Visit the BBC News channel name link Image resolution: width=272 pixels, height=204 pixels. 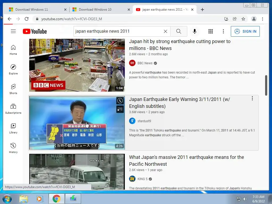pyautogui.click(x=145, y=63)
